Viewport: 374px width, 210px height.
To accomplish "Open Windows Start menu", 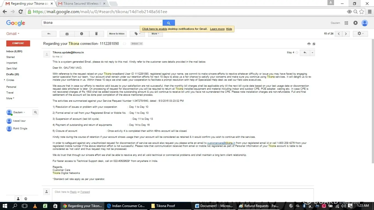I will point(5,206).
